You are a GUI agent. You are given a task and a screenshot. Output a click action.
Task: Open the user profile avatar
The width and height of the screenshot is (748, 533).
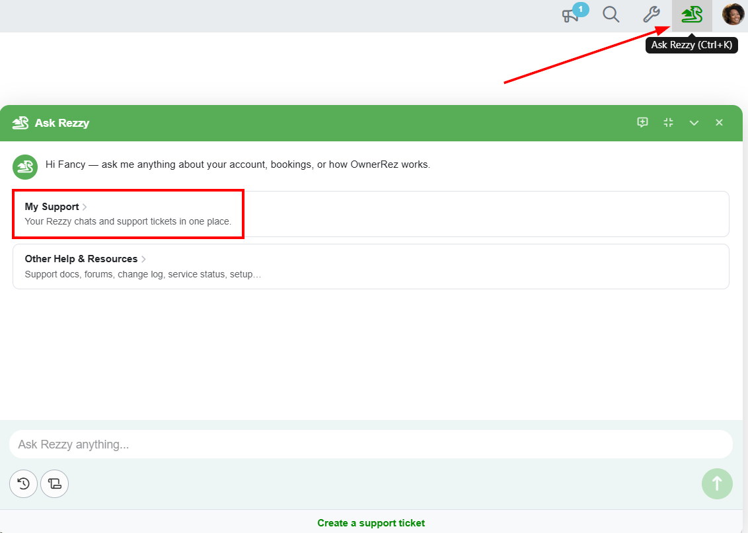tap(733, 15)
